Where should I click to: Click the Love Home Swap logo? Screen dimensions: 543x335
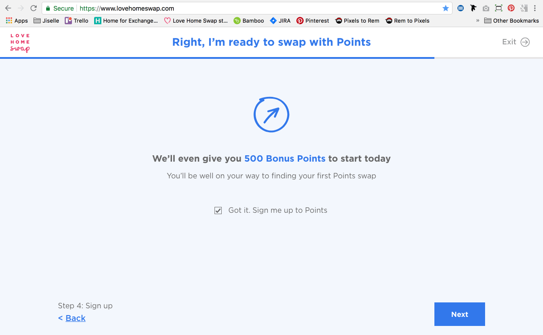[20, 43]
